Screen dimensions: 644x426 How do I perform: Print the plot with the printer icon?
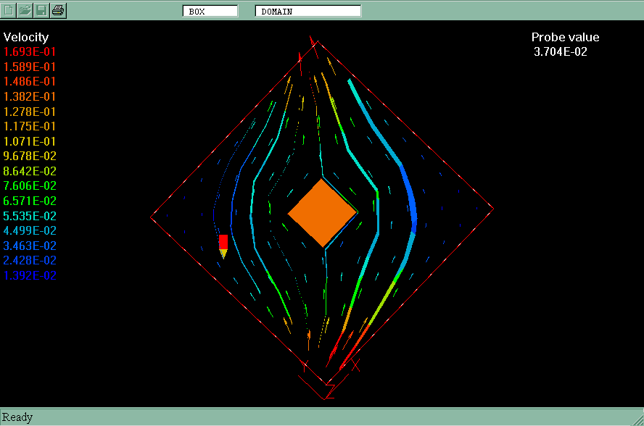(x=59, y=10)
